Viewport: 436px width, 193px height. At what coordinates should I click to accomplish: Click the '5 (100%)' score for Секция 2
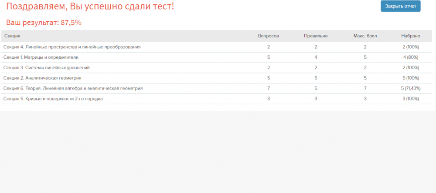[x=411, y=78]
